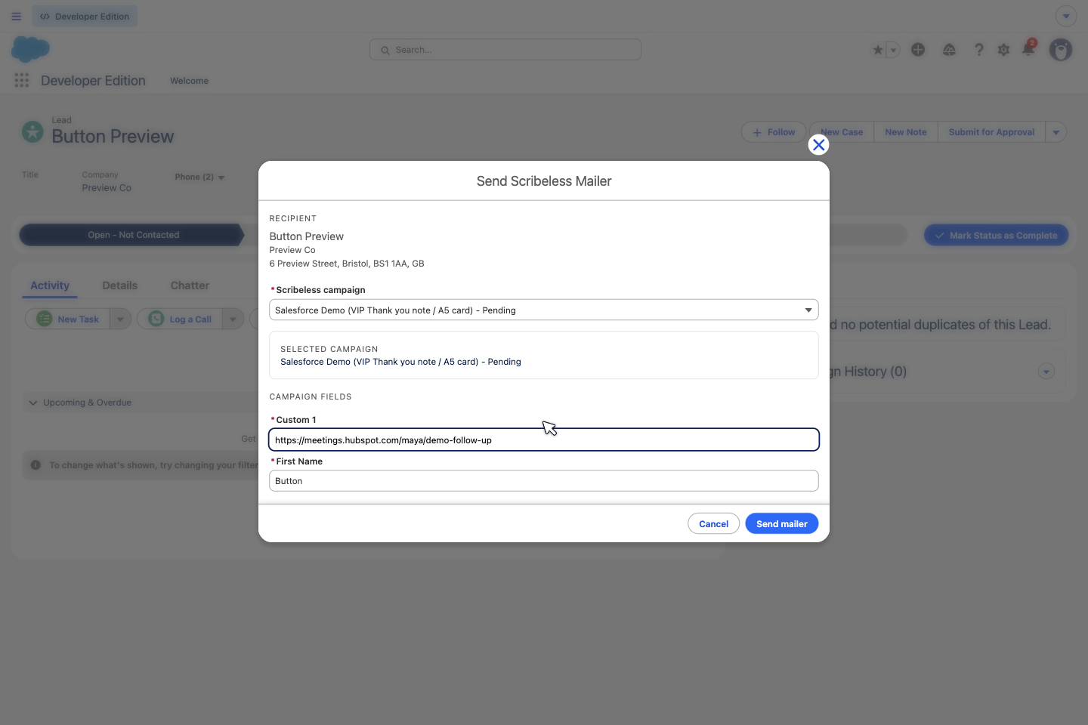Switch to the Chatter tab

(x=190, y=285)
